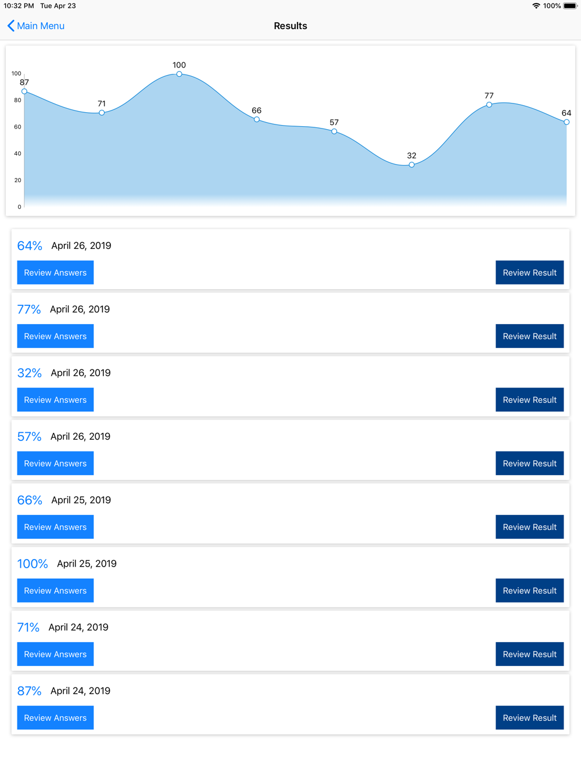581x776 pixels.
Task: Tap the back chevron icon beside Main Menu
Action: pos(10,26)
